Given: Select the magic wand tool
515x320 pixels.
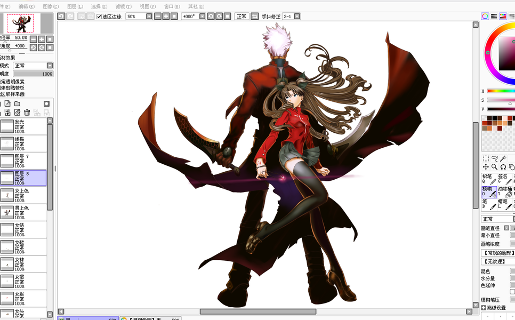Looking at the screenshot, I should tap(503, 158).
